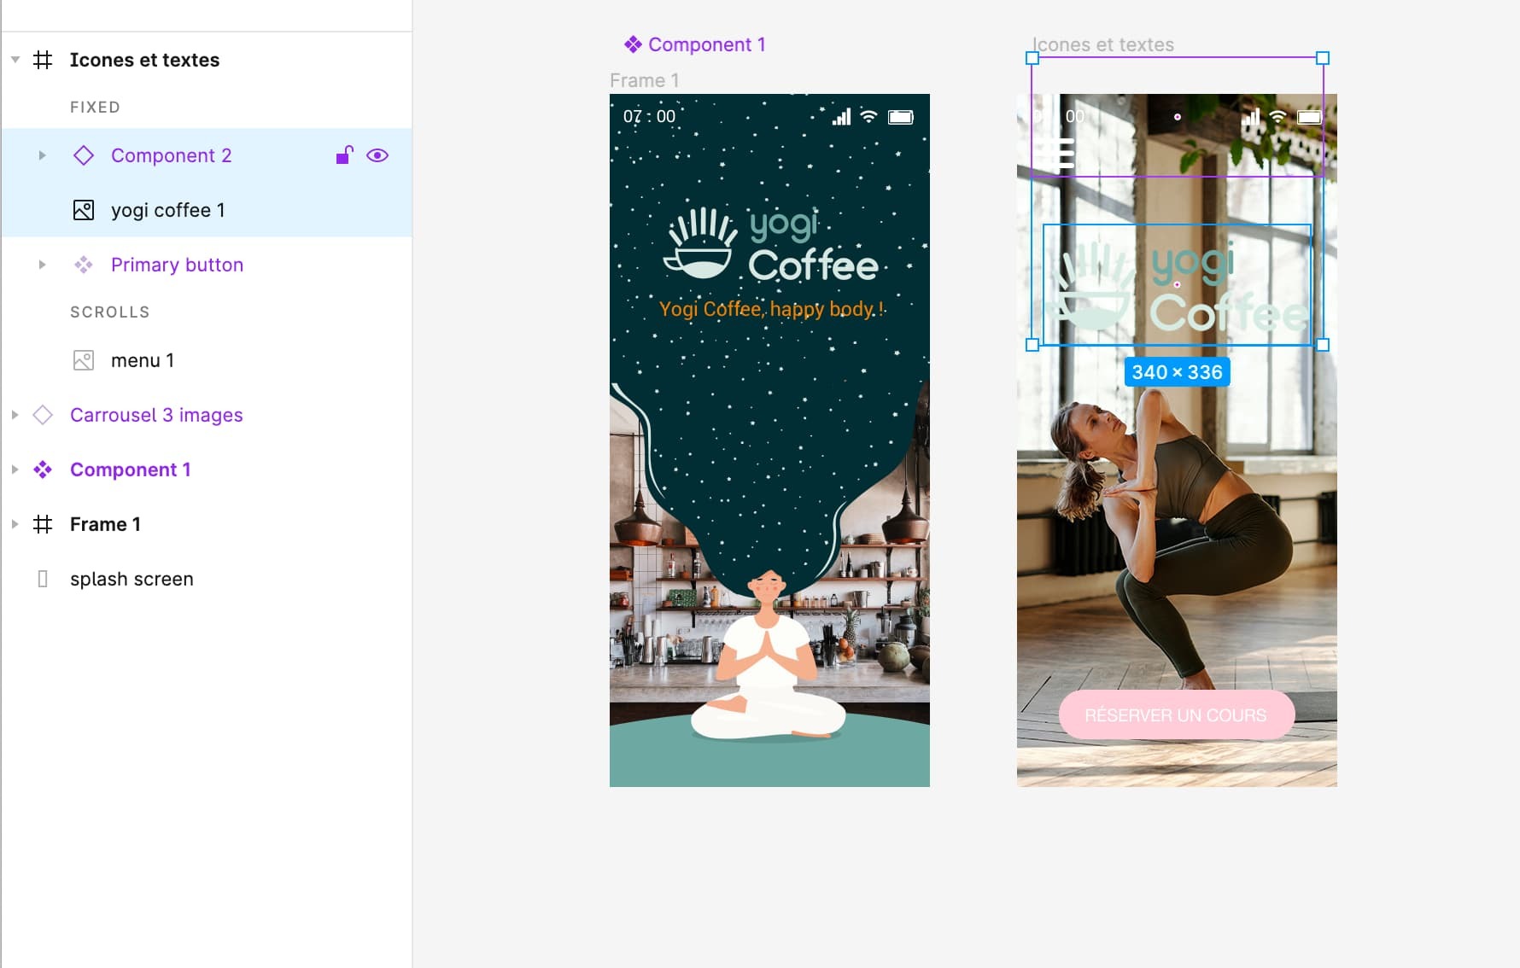Click the Yogi Coffee, happy body ! tagline
Viewport: 1520px width, 968px height.
coord(772,309)
